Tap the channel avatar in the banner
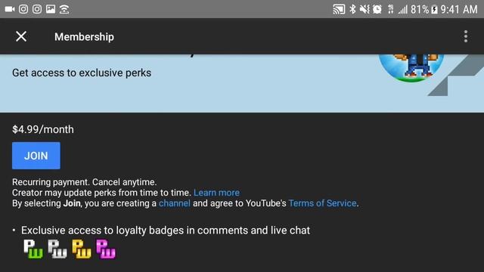This screenshot has width=484, height=272. 411,68
